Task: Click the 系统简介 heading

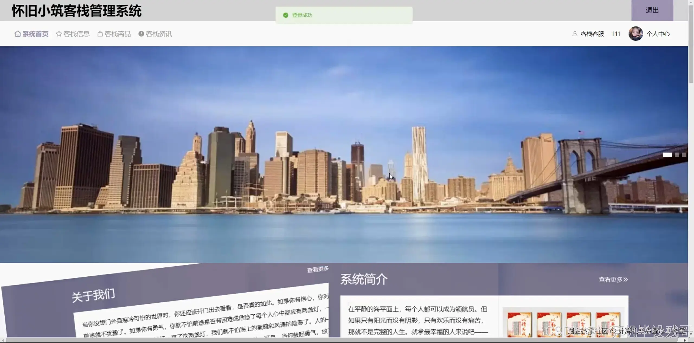Action: 364,279
